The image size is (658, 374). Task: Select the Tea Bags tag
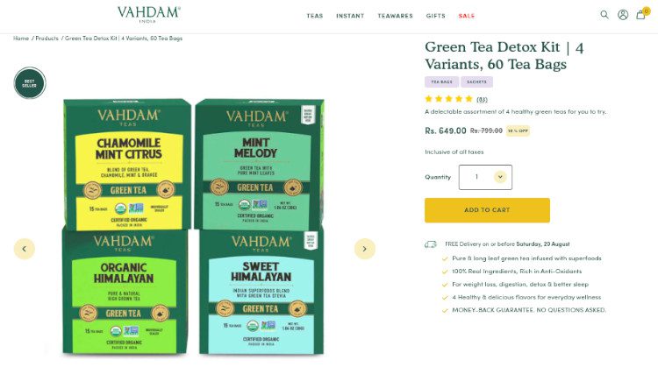tap(441, 82)
